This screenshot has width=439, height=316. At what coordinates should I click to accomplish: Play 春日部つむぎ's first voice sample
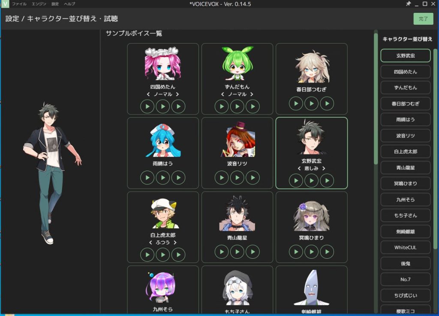tap(296, 103)
